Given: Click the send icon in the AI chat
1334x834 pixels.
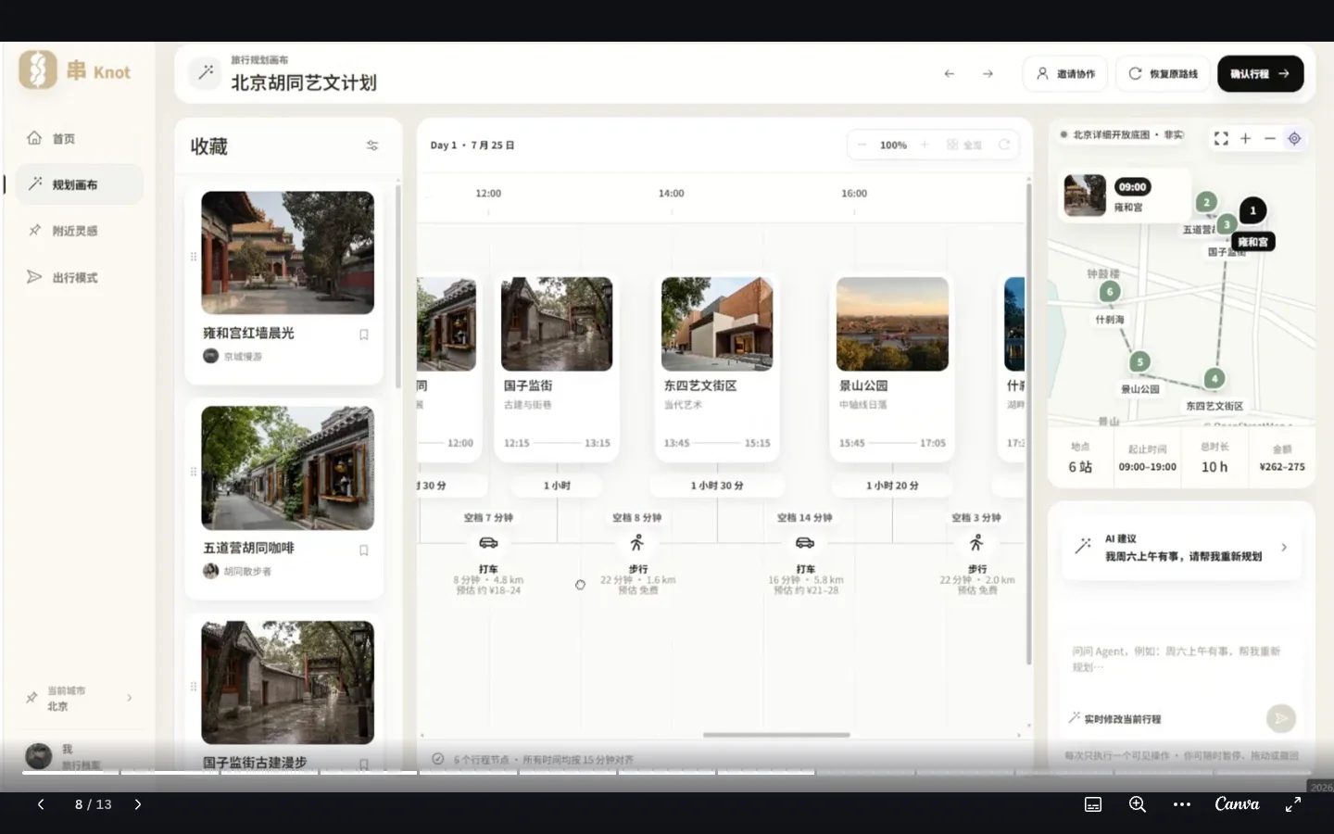Looking at the screenshot, I should point(1281,717).
